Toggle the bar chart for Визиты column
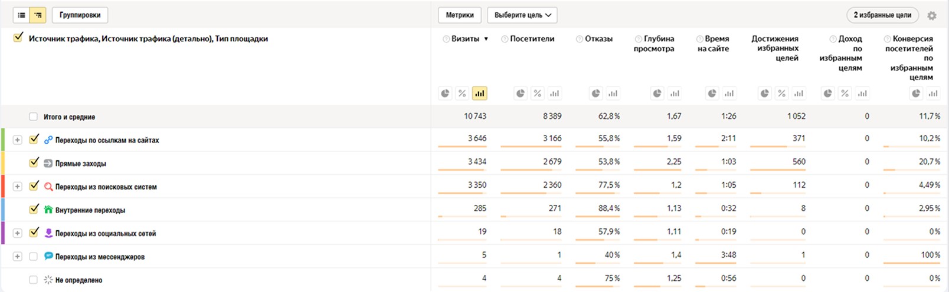 coord(479,93)
